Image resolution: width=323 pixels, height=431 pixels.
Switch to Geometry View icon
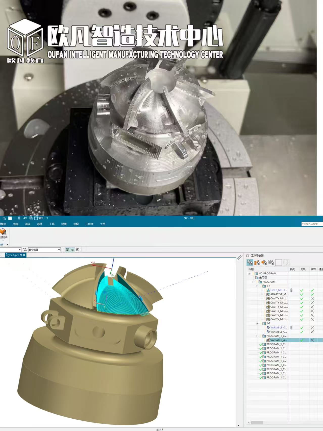tap(264, 262)
